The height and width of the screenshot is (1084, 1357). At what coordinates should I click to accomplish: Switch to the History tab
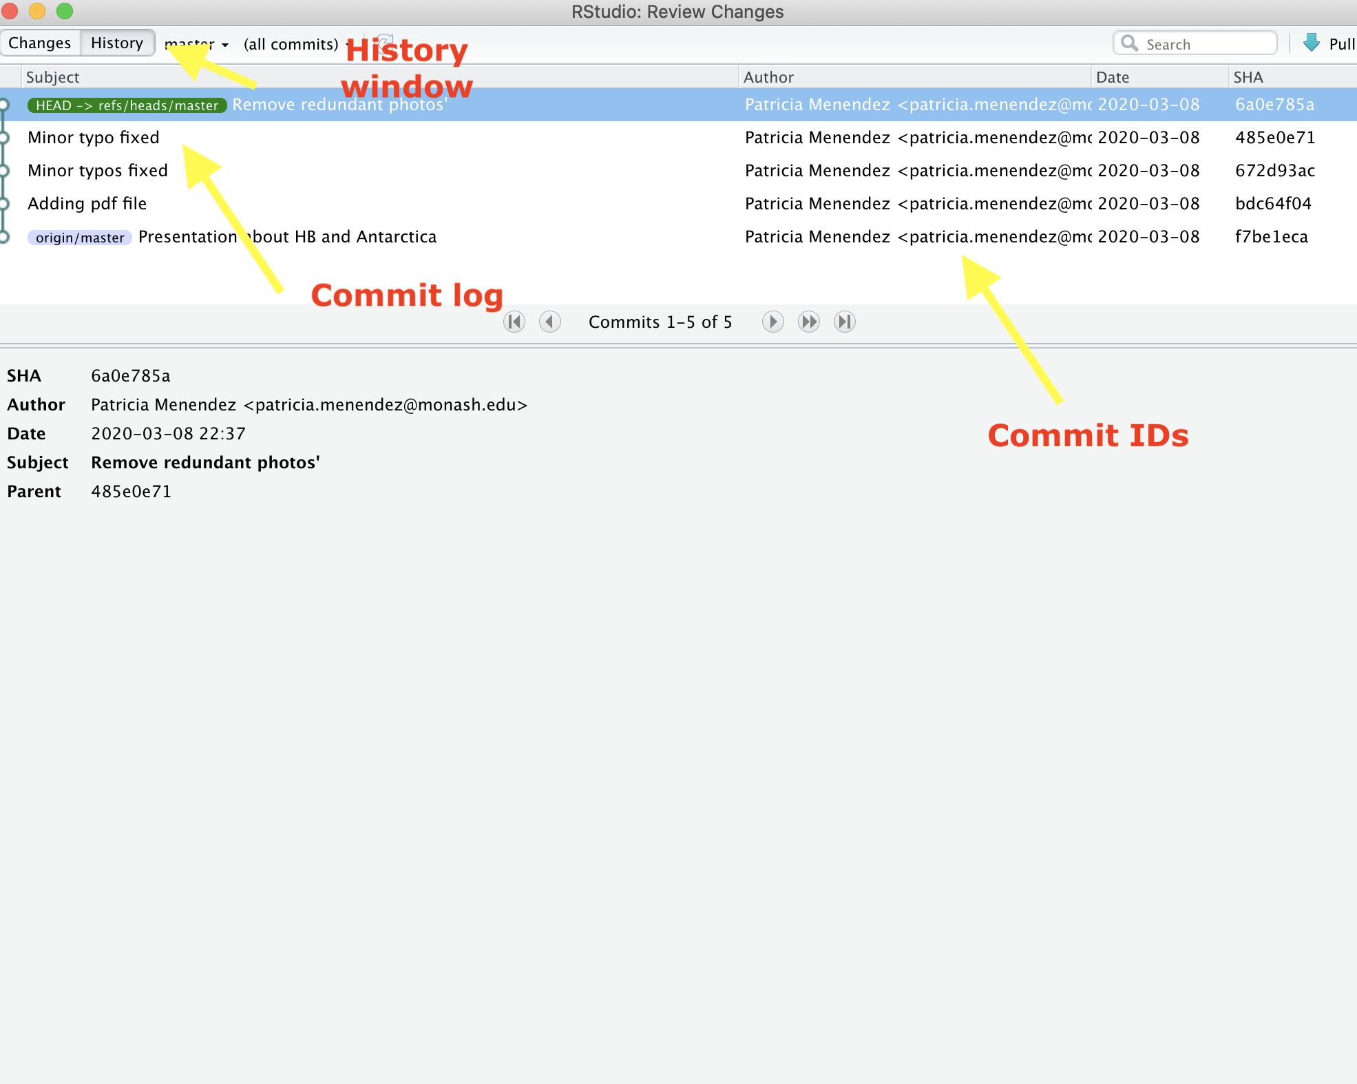point(117,43)
